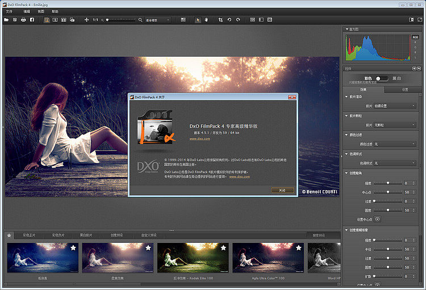Collapse the 创意模糊晕影 section
This screenshot has width=426, height=290.
[x=346, y=230]
